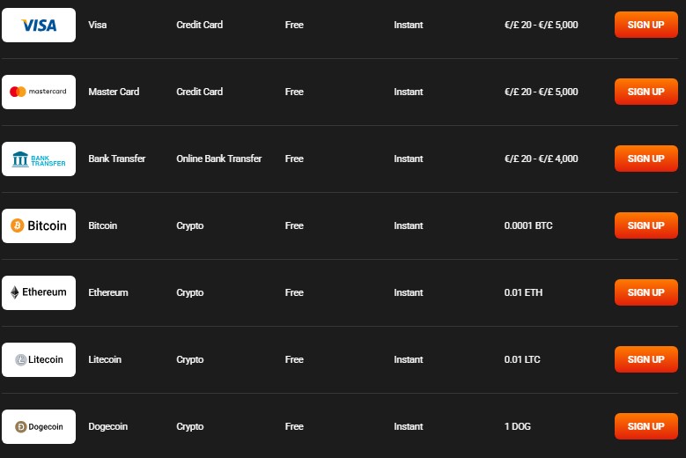Choose the Ethereum logo badge

click(x=39, y=292)
